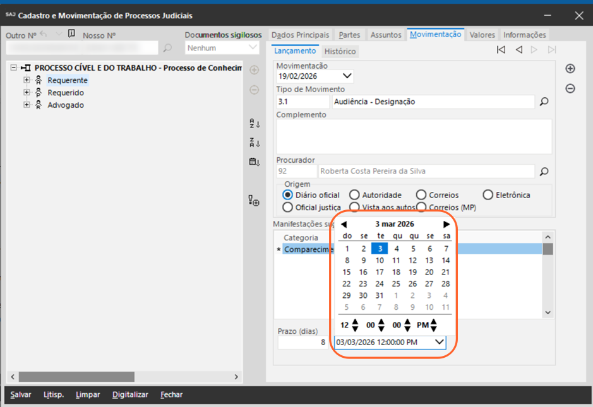Click the Digitalizar button in bottom bar

point(130,394)
